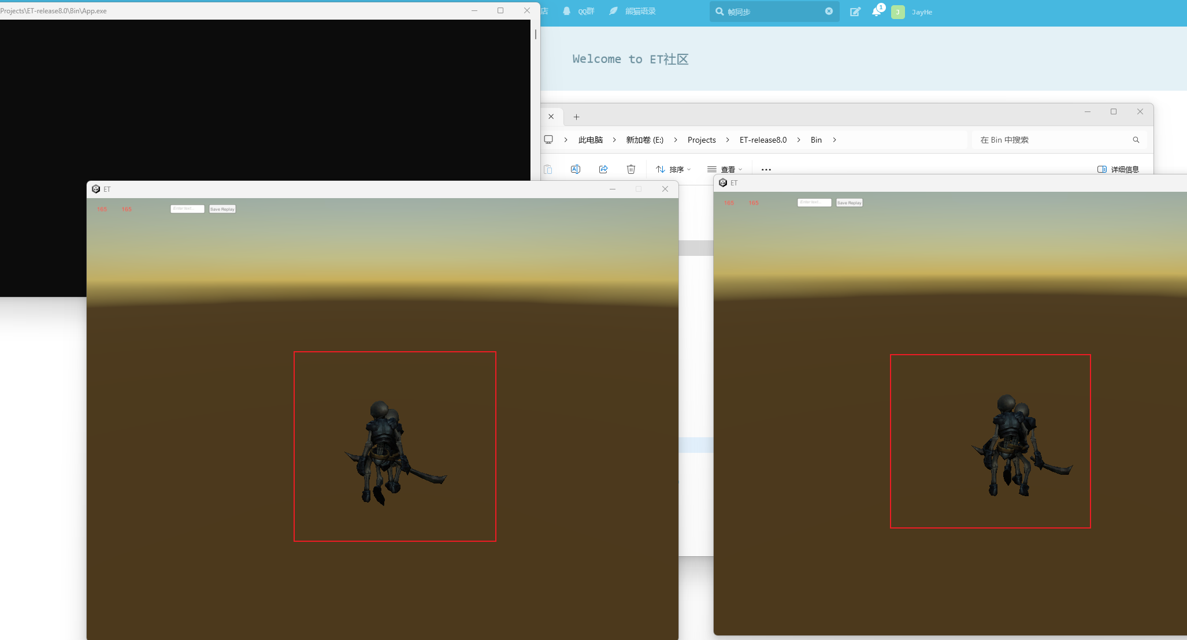Open the three-dot more options menu

pos(766,169)
